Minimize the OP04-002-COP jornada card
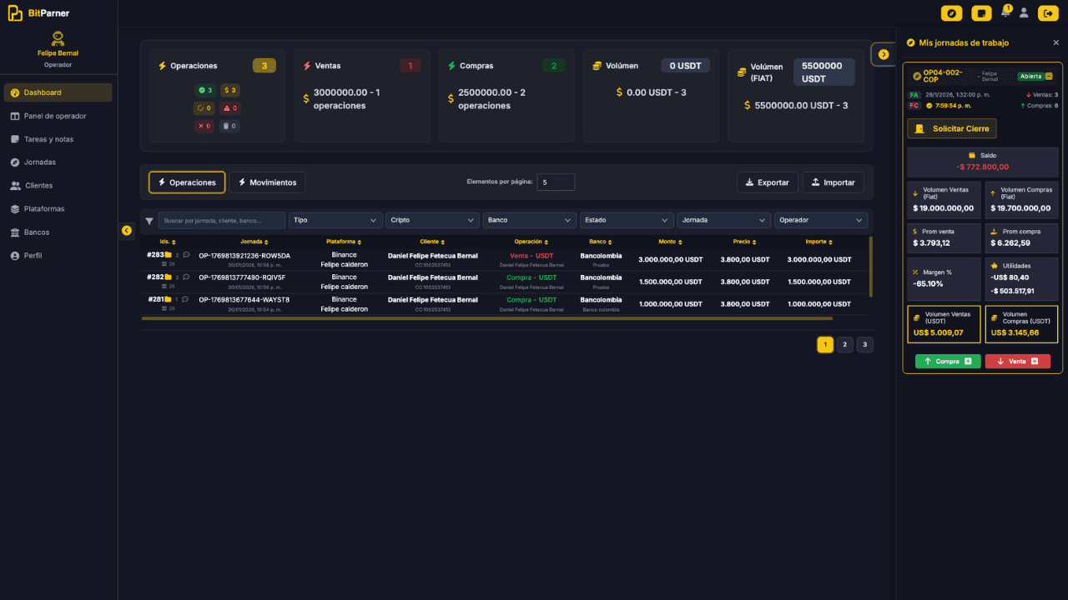Screen dimensions: 1068x600 click(1049, 76)
